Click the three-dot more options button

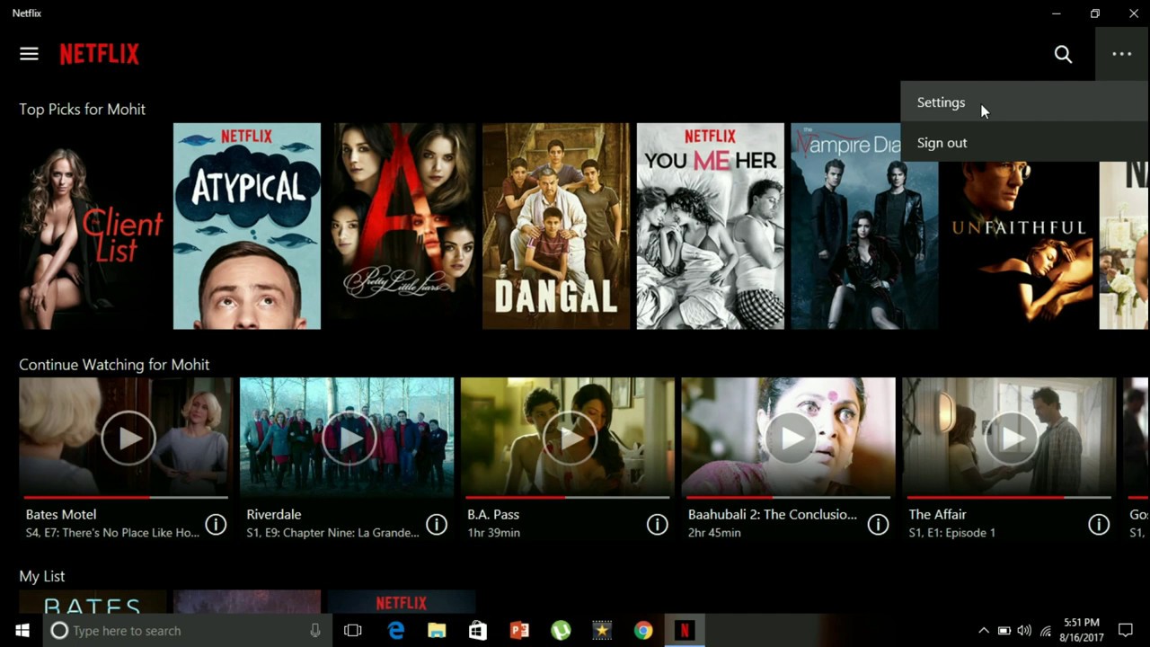(x=1121, y=54)
